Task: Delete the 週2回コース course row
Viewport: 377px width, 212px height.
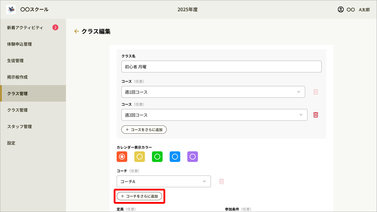Action: [316, 115]
